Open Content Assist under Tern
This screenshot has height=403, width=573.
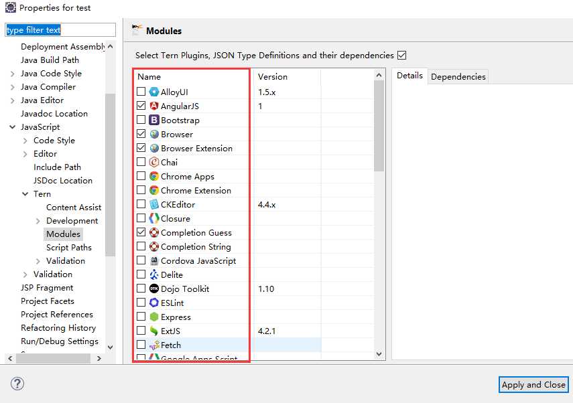click(x=74, y=208)
